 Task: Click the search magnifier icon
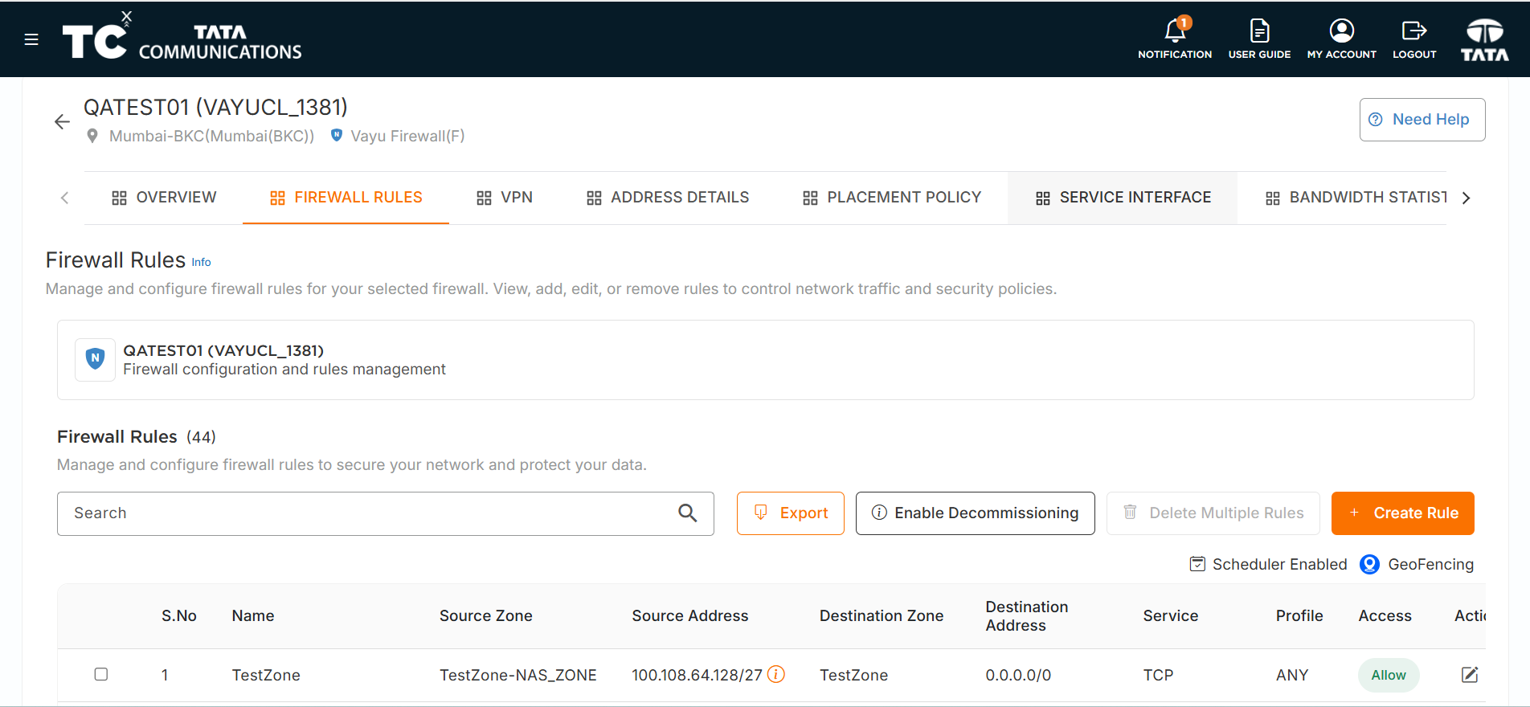click(687, 513)
